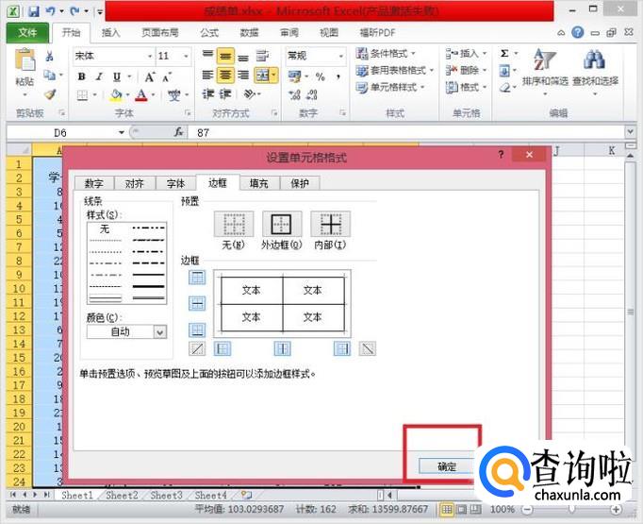Toggle the bottom border button
The width and height of the screenshot is (643, 524).
(x=197, y=330)
